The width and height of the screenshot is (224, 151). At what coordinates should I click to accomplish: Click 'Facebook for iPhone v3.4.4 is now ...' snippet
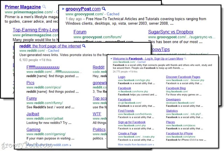(x=186, y=140)
